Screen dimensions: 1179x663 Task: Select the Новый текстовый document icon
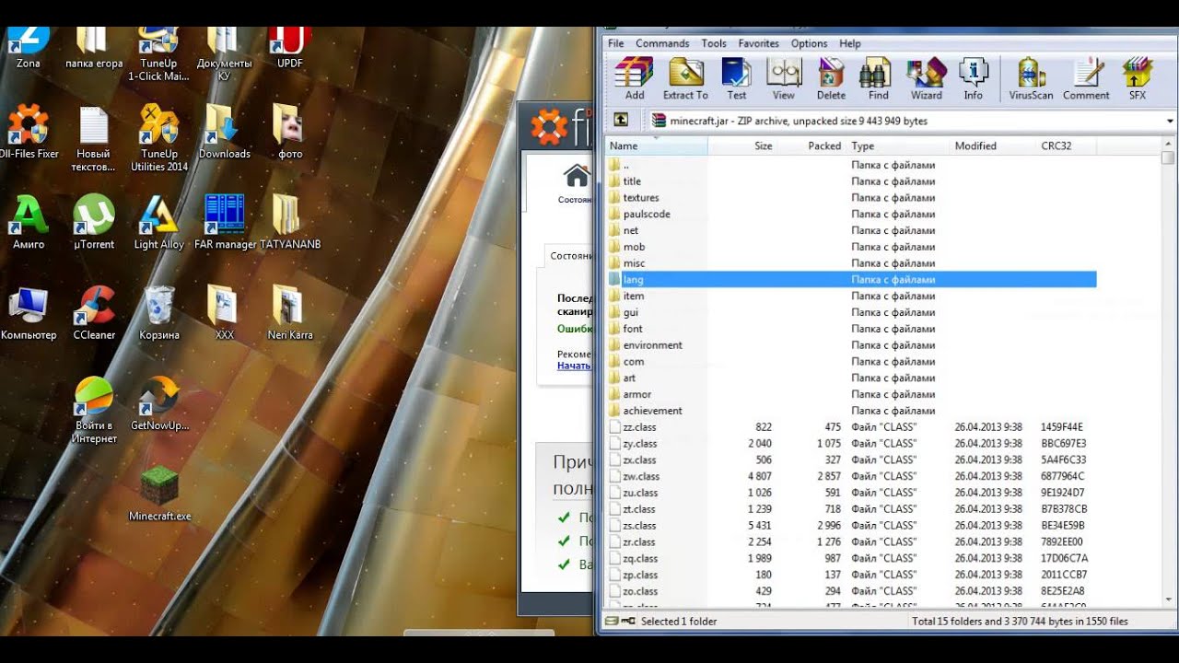pos(94,137)
